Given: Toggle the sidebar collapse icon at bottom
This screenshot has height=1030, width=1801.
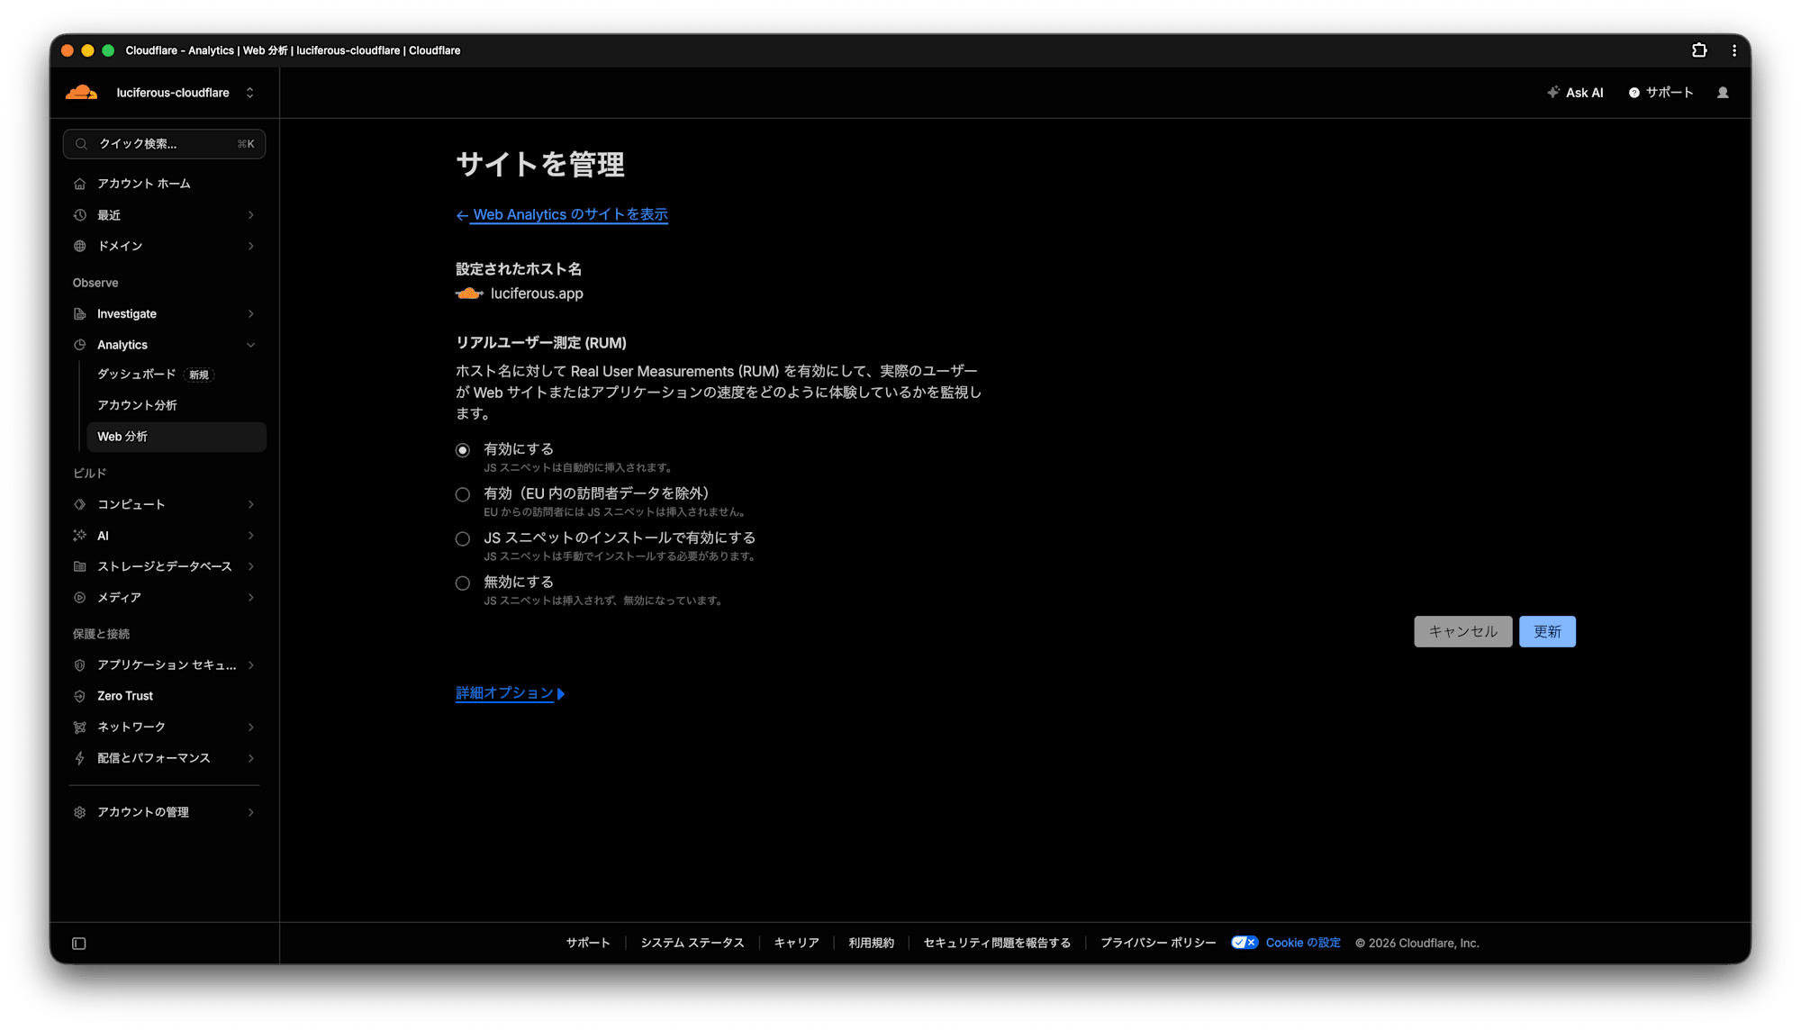Looking at the screenshot, I should tap(79, 944).
